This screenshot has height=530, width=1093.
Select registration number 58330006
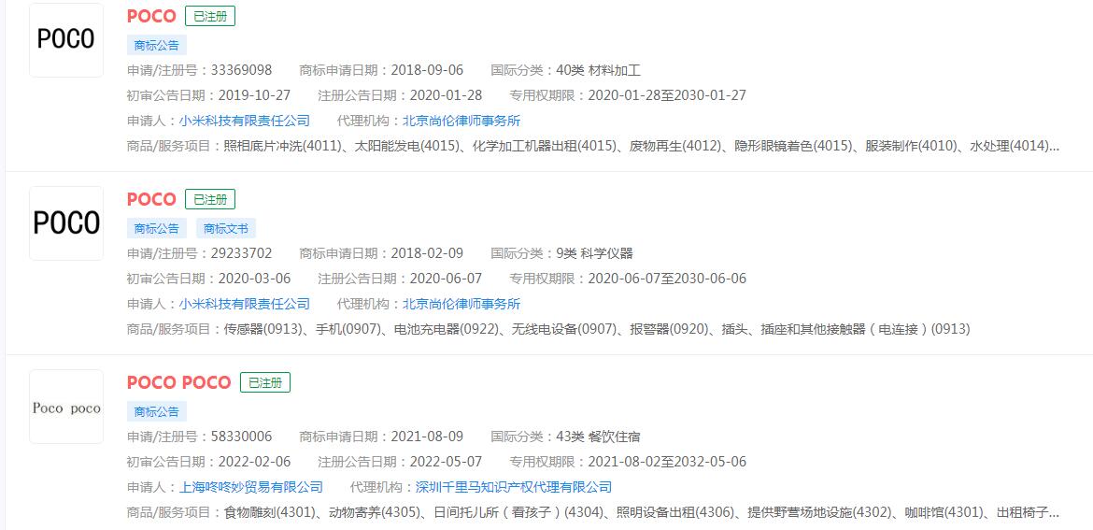pos(241,437)
